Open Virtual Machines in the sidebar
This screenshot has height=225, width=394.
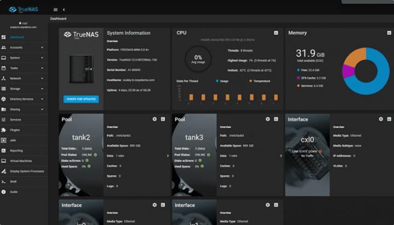coord(24,161)
